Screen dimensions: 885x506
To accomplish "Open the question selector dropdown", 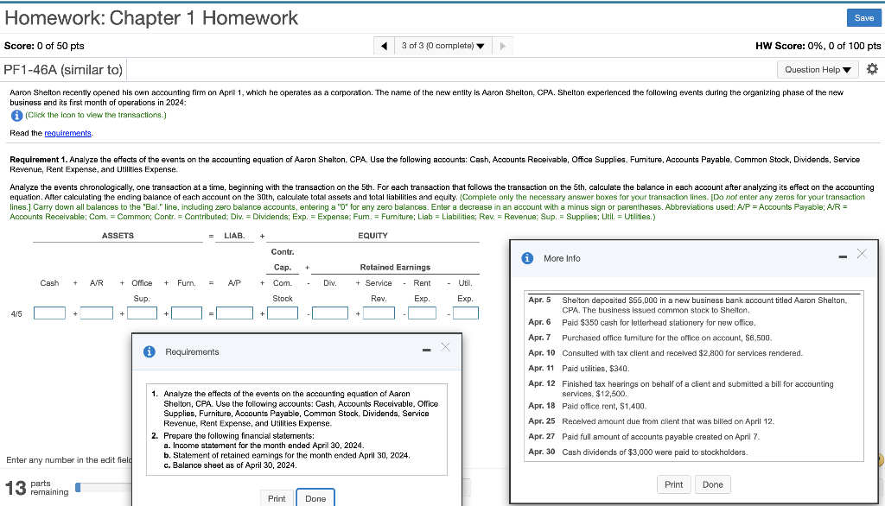I will point(443,46).
